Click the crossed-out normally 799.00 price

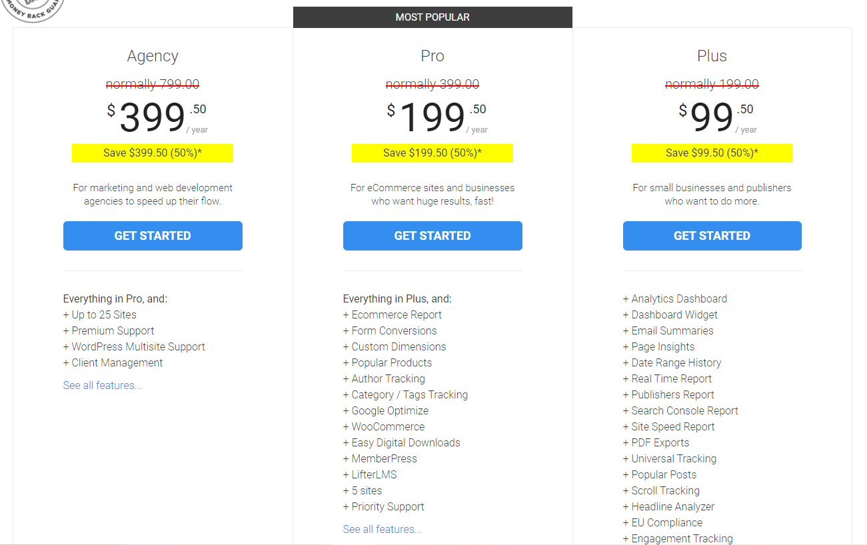(x=153, y=85)
